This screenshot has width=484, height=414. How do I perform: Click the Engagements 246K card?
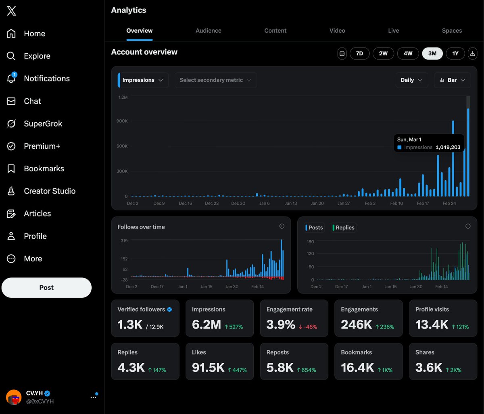pos(369,318)
